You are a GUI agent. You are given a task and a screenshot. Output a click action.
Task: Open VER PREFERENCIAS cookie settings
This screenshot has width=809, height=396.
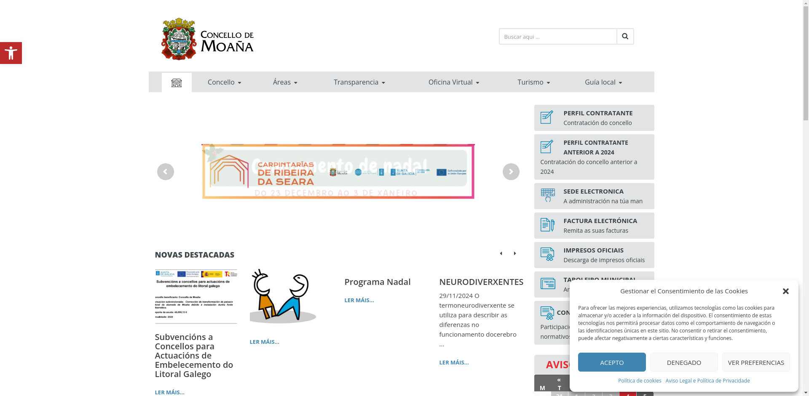tap(755, 362)
